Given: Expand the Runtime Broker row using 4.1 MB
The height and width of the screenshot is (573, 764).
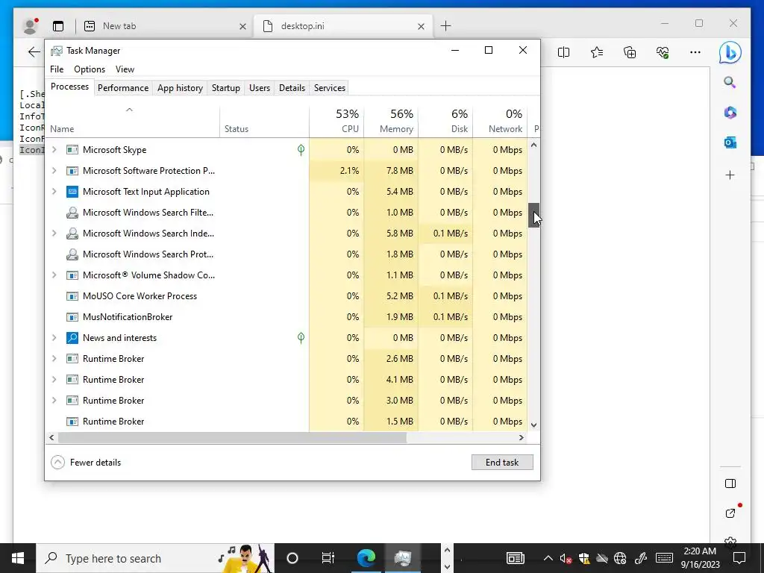Looking at the screenshot, I should [54, 380].
